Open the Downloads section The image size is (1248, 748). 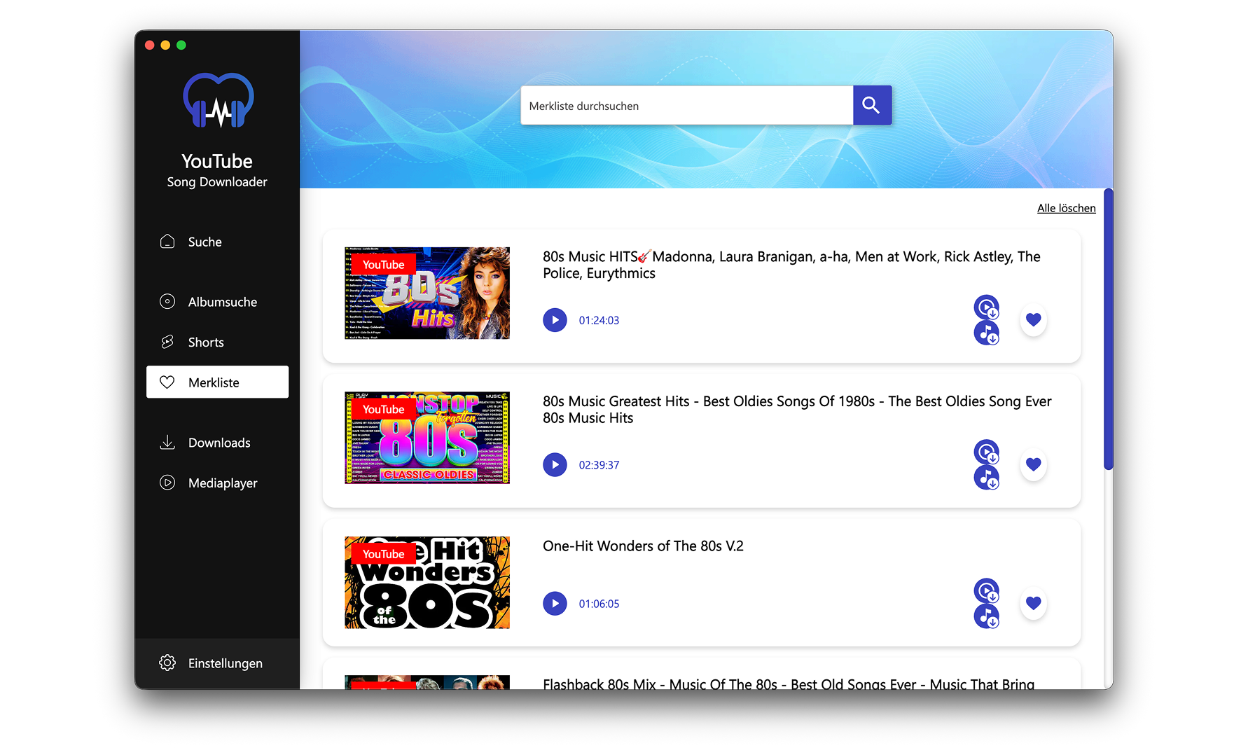(x=217, y=443)
